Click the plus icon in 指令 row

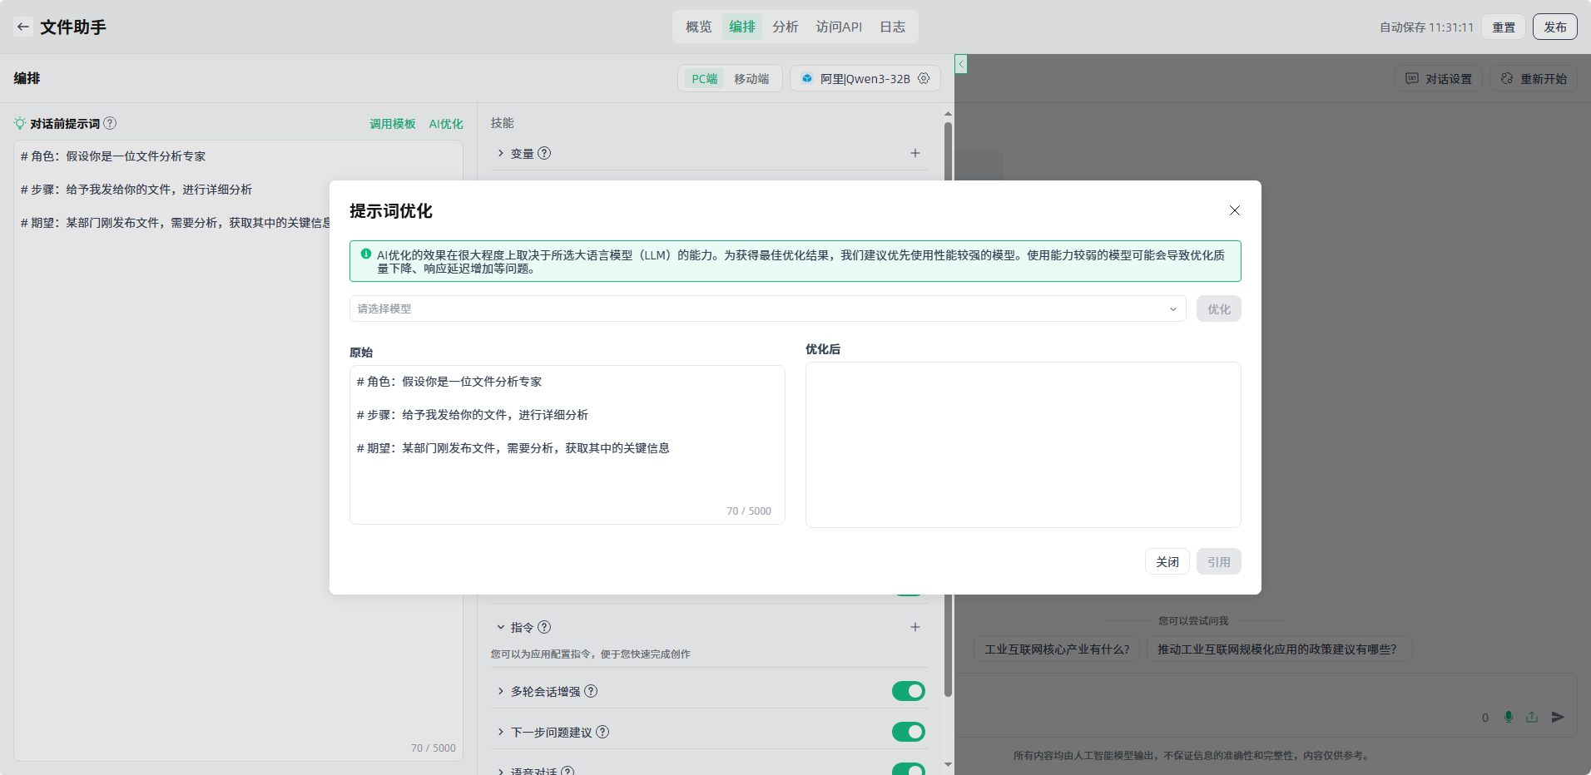coord(915,627)
